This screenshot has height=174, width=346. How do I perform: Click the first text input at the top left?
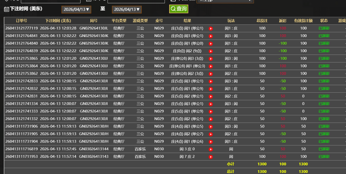coord(50,1)
